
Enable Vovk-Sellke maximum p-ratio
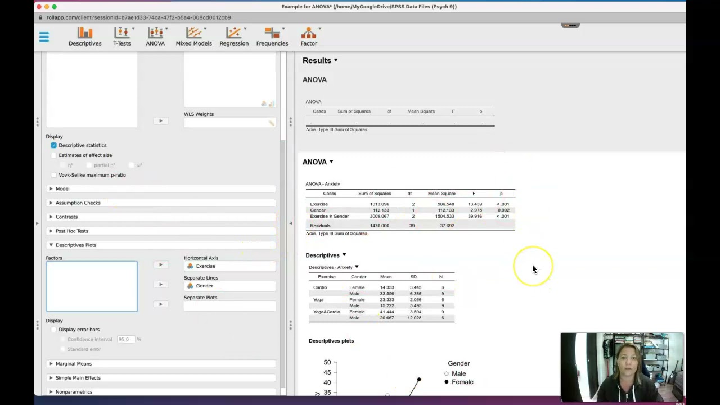[54, 175]
